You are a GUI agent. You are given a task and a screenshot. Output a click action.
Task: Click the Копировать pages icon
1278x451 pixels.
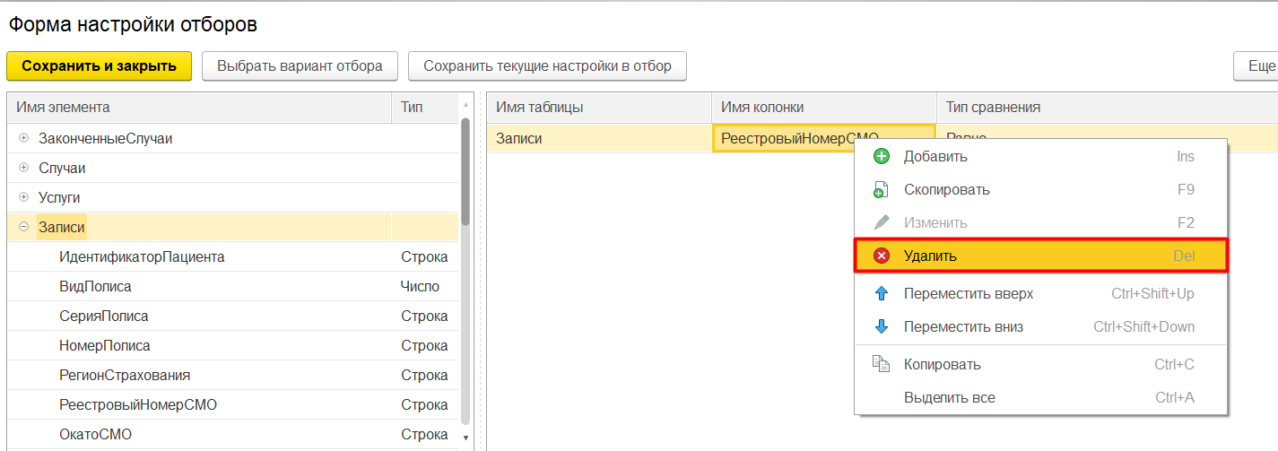point(881,365)
